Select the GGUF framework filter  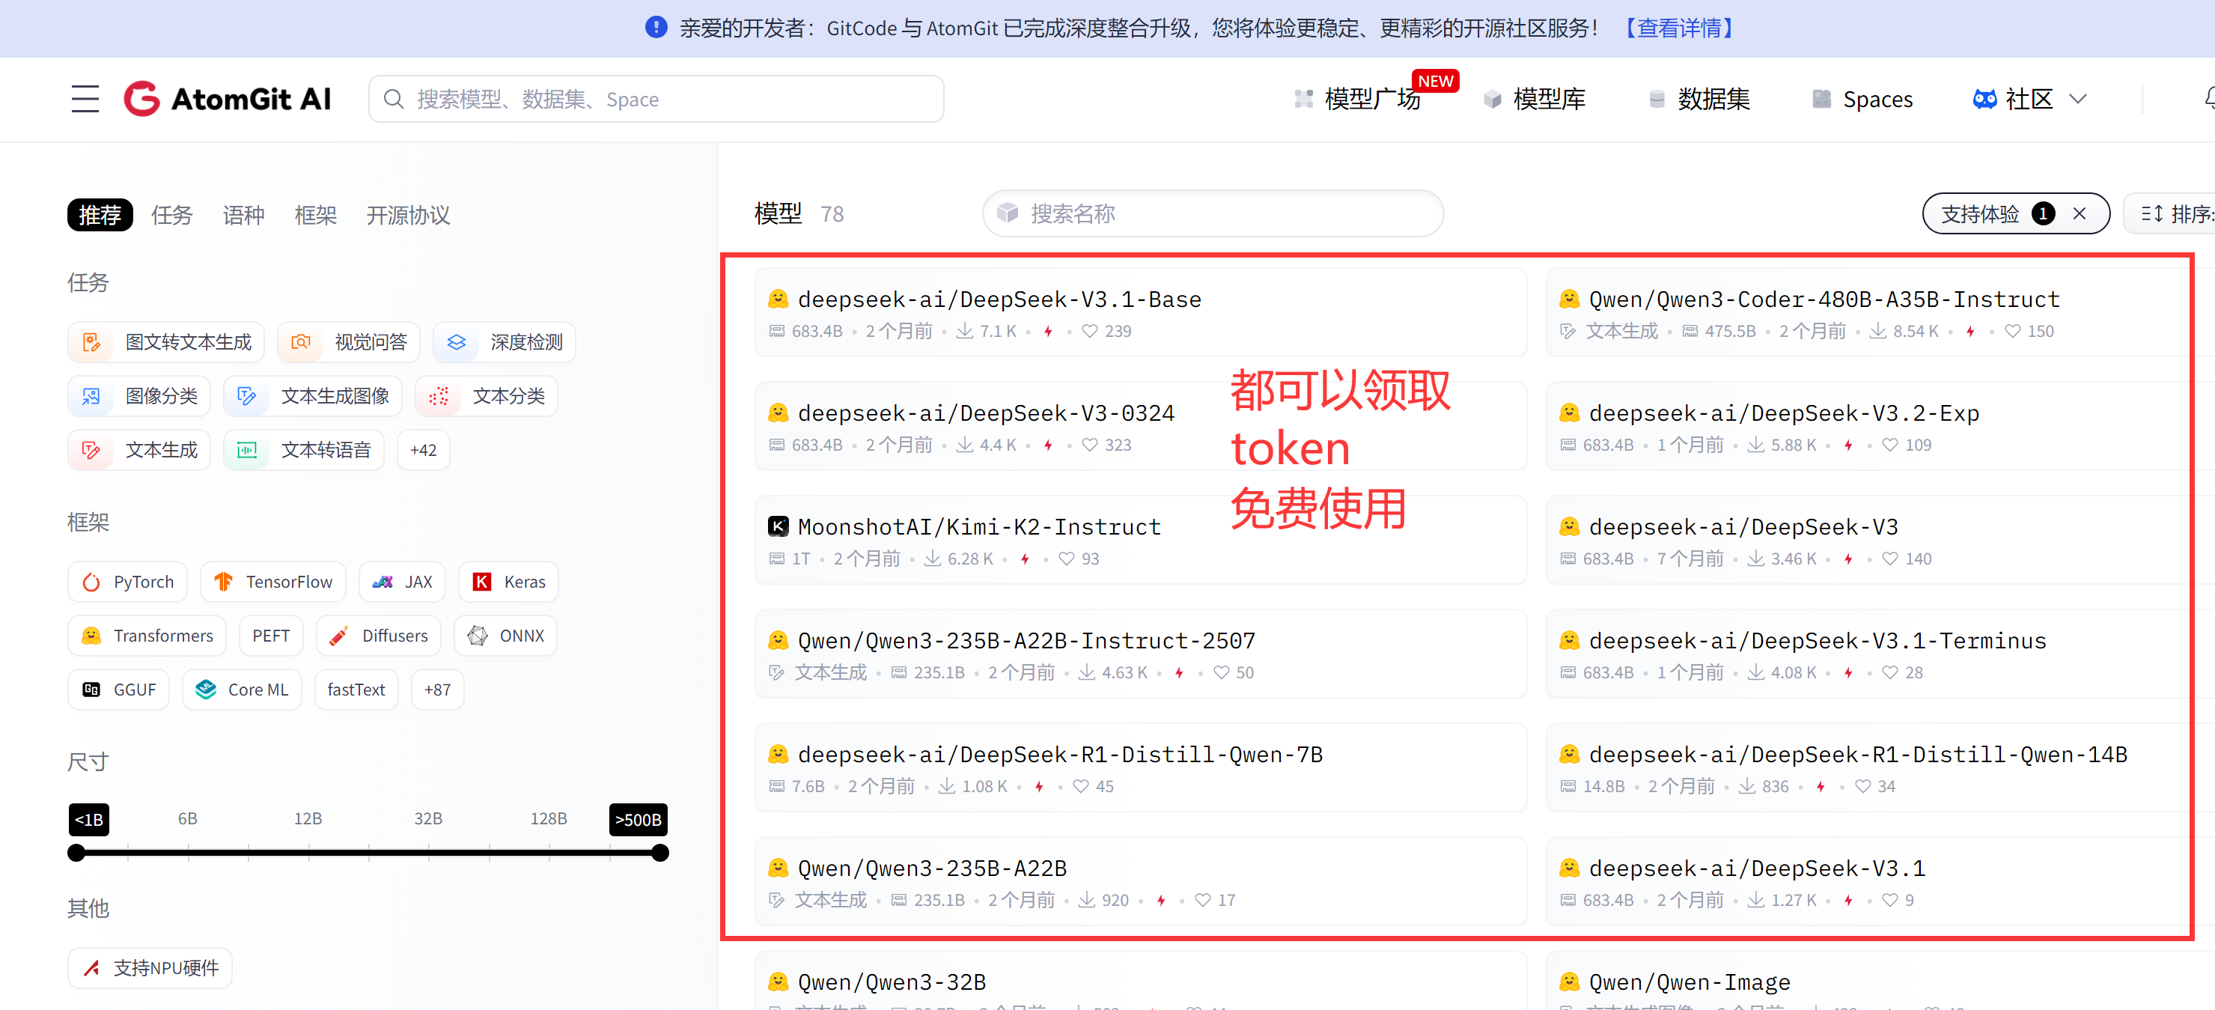coord(119,690)
